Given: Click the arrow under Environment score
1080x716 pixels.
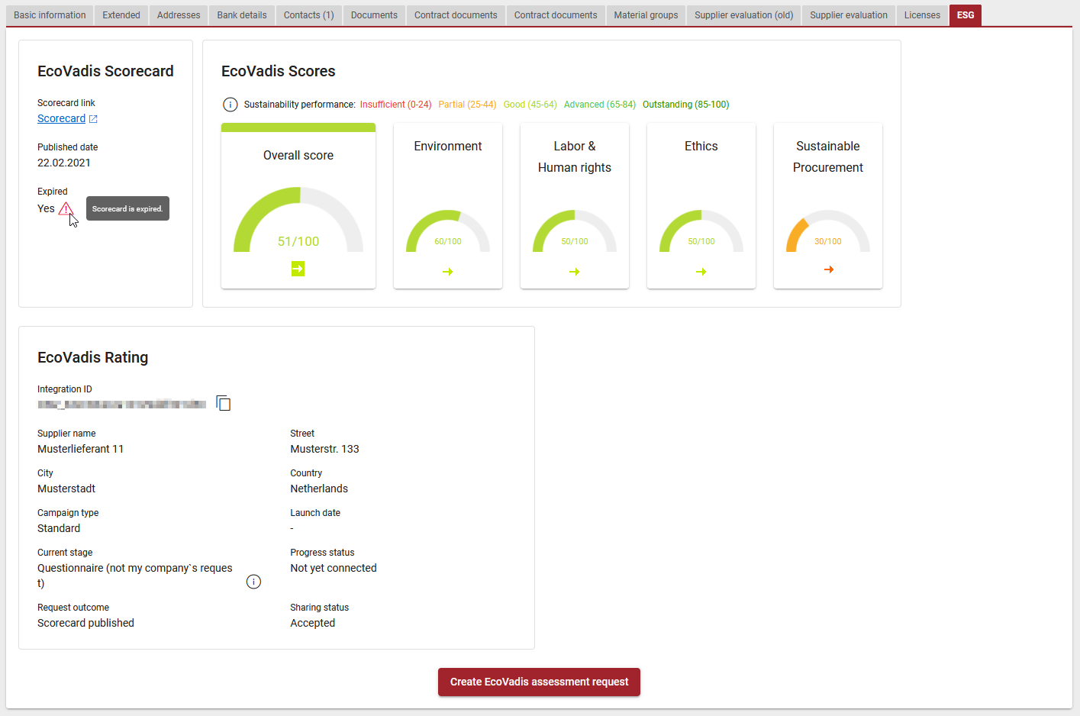Looking at the screenshot, I should tap(448, 272).
